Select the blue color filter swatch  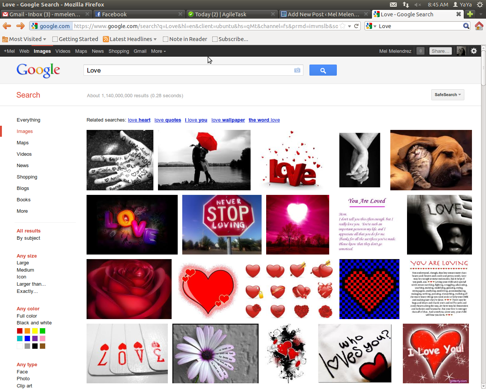(x=27, y=338)
